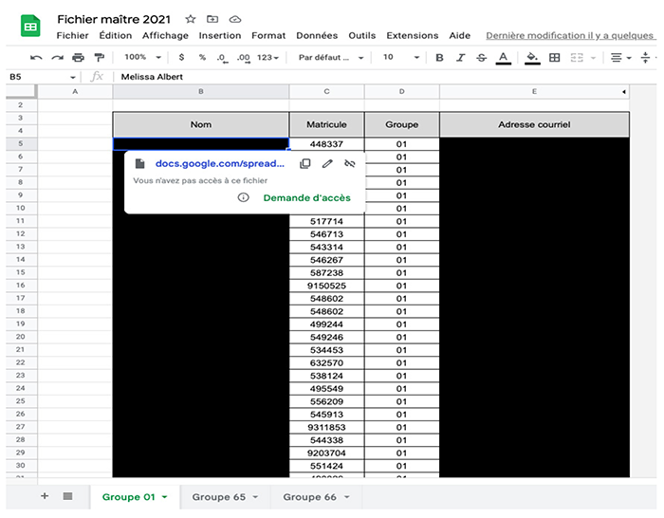Toggle bold formatting
This screenshot has height=518, width=664.
pyautogui.click(x=439, y=57)
